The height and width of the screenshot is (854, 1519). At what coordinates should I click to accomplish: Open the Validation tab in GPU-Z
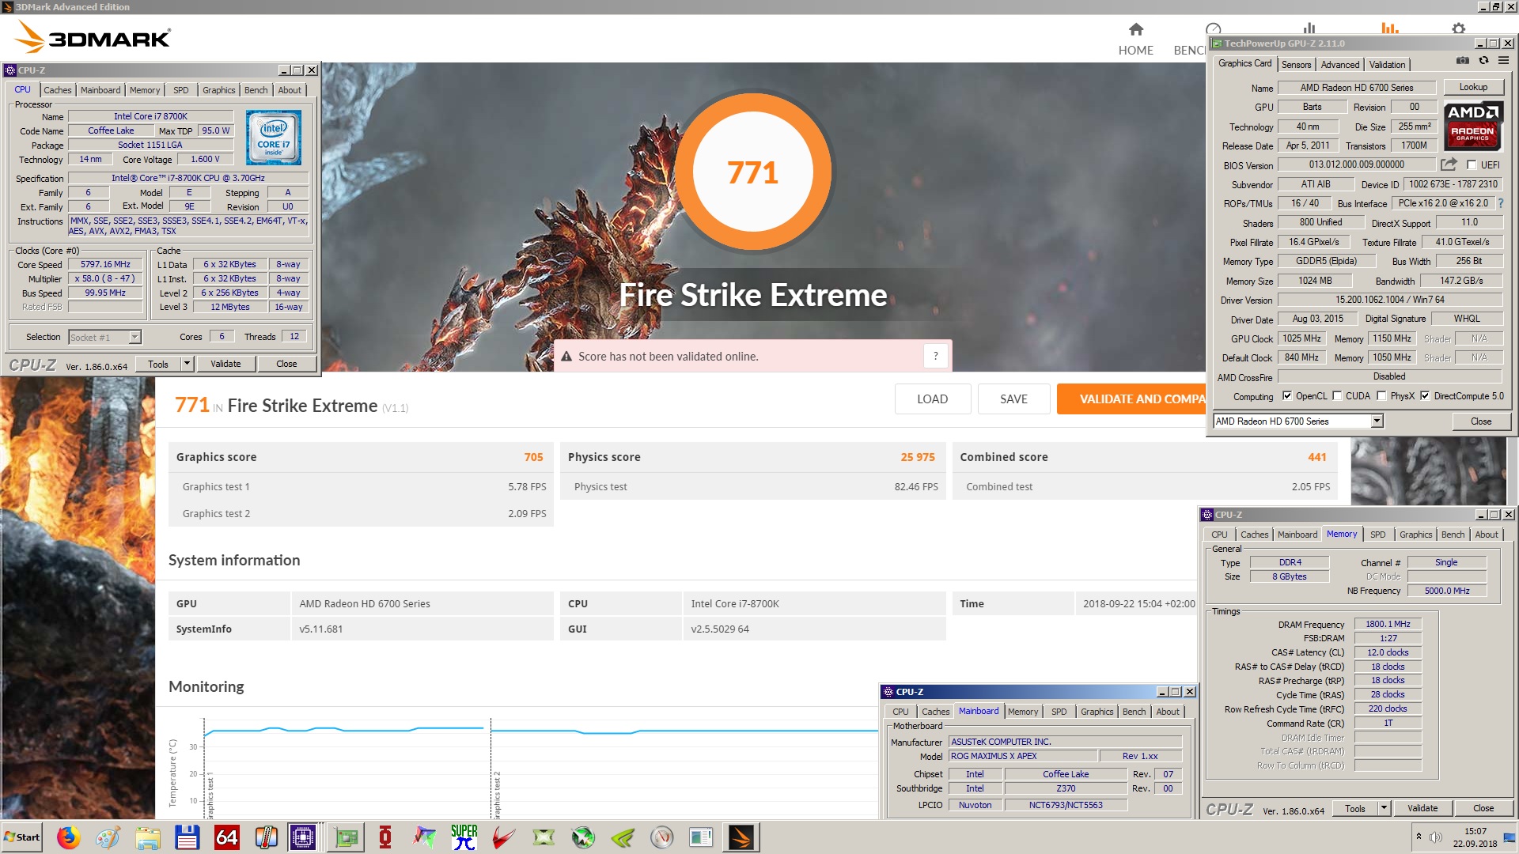[1387, 65]
